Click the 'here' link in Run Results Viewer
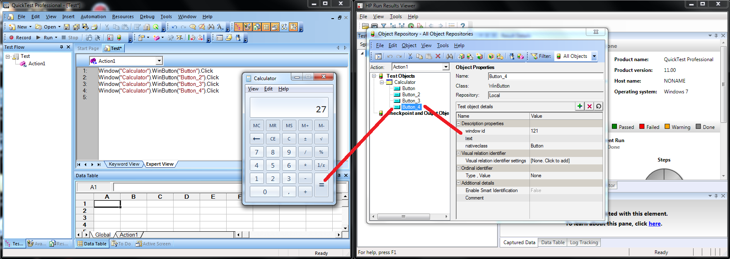Image resolution: width=730 pixels, height=259 pixels. click(655, 223)
